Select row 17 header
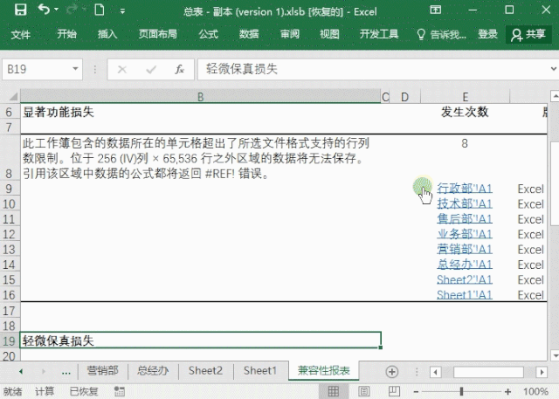 [10, 311]
